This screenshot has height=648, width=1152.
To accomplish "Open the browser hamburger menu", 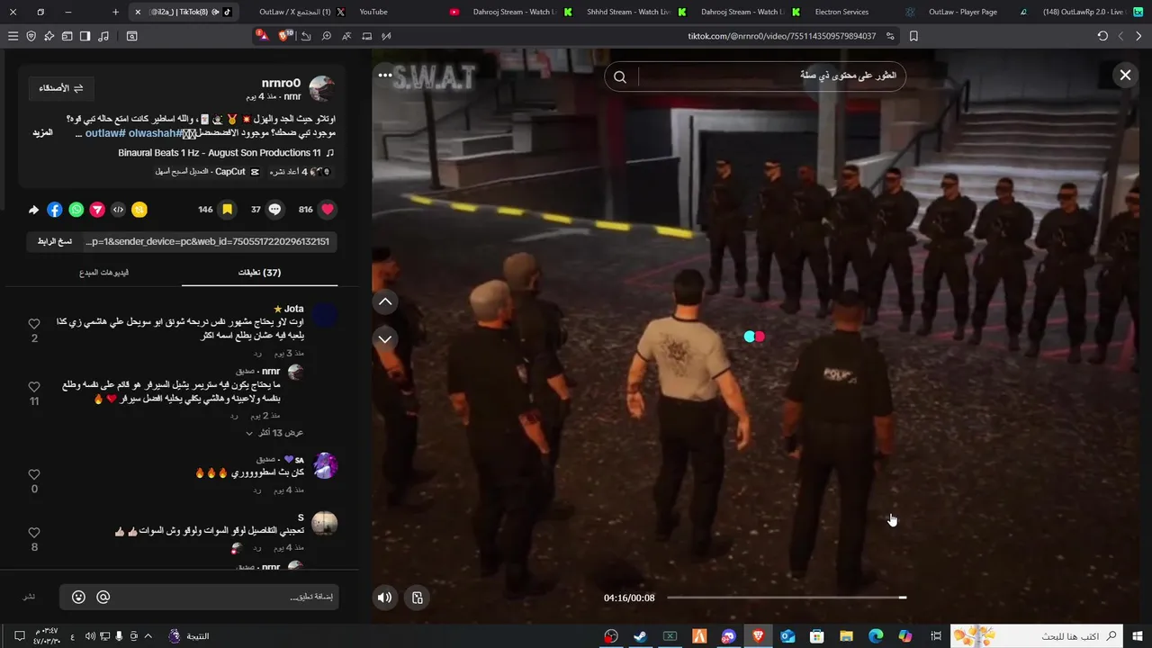I will pyautogui.click(x=13, y=36).
